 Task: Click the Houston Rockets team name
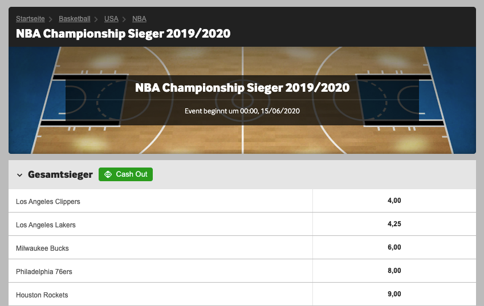tap(42, 295)
